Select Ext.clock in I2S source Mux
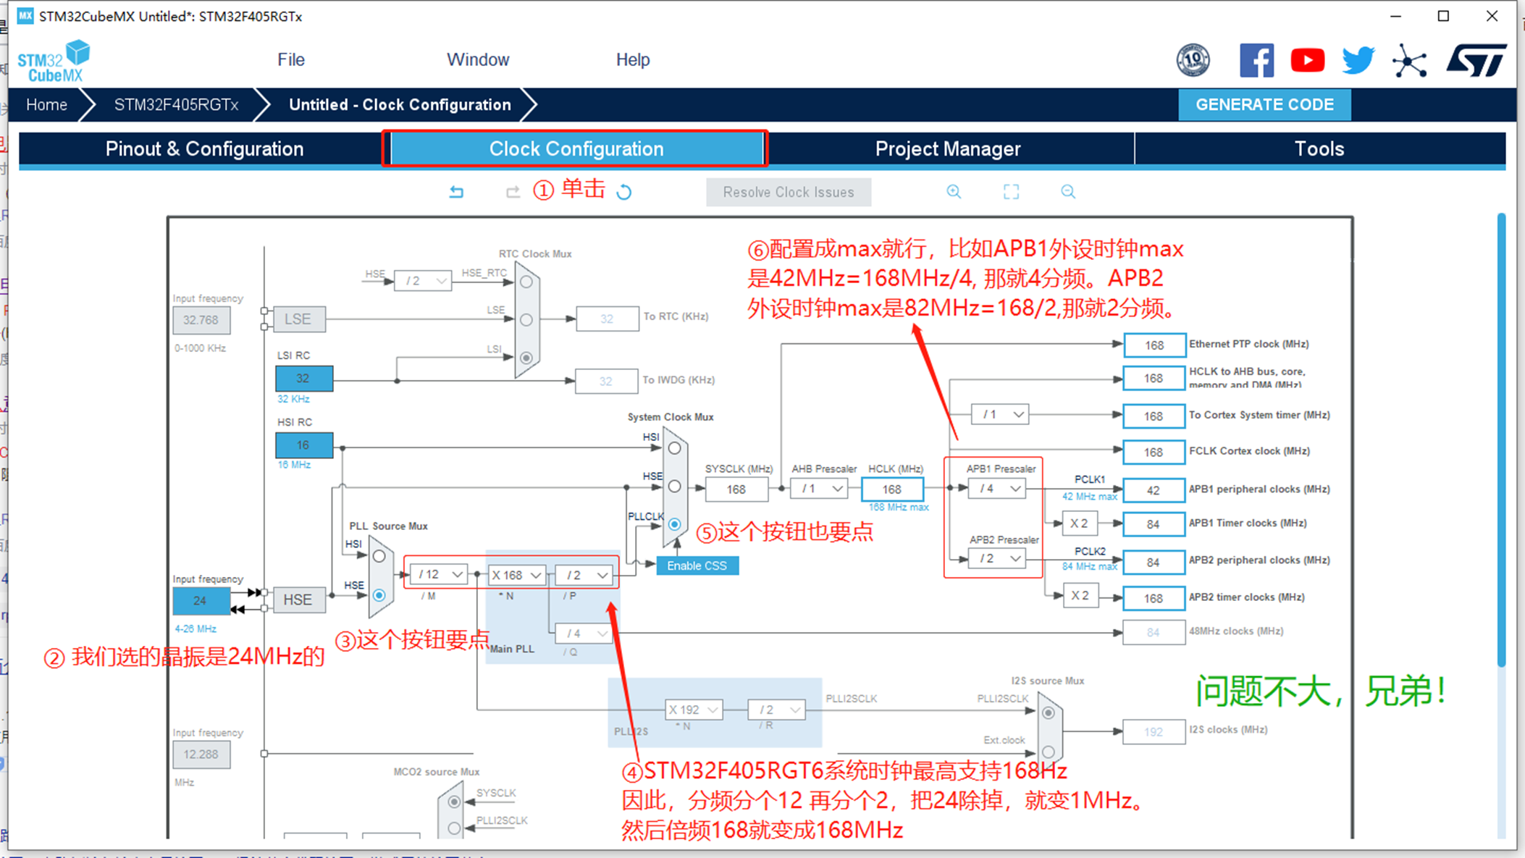The width and height of the screenshot is (1525, 858). (1048, 752)
